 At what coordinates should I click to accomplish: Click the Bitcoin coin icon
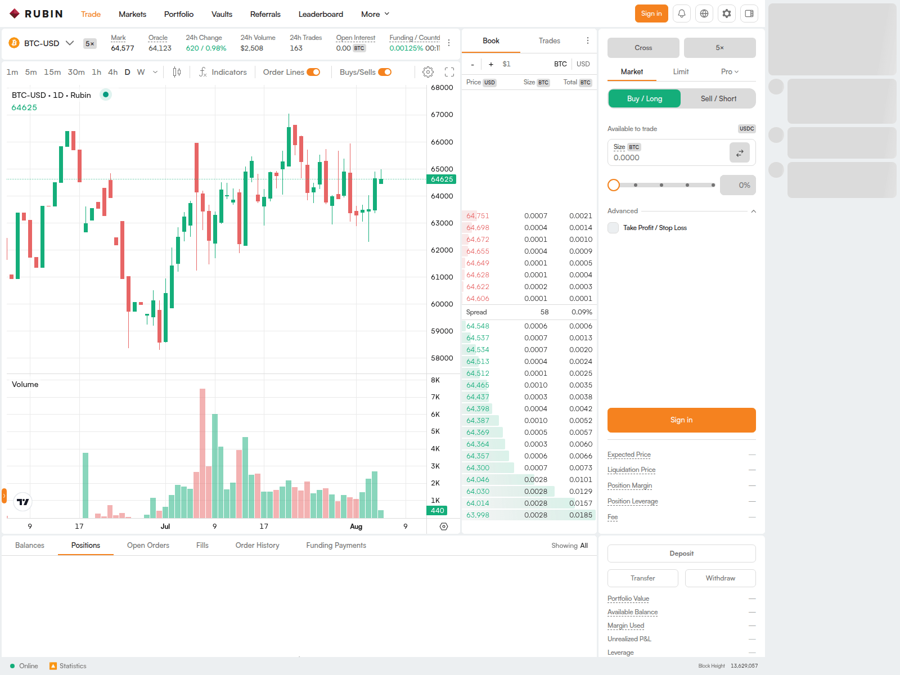click(14, 43)
